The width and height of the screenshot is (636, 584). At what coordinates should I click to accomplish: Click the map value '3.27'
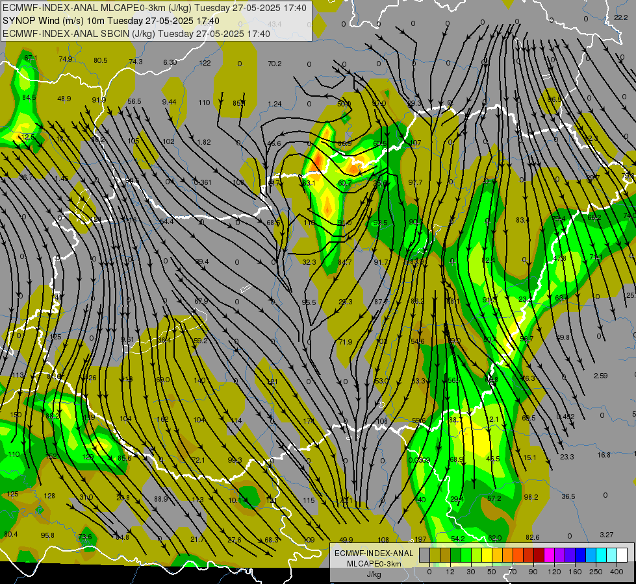point(607,535)
